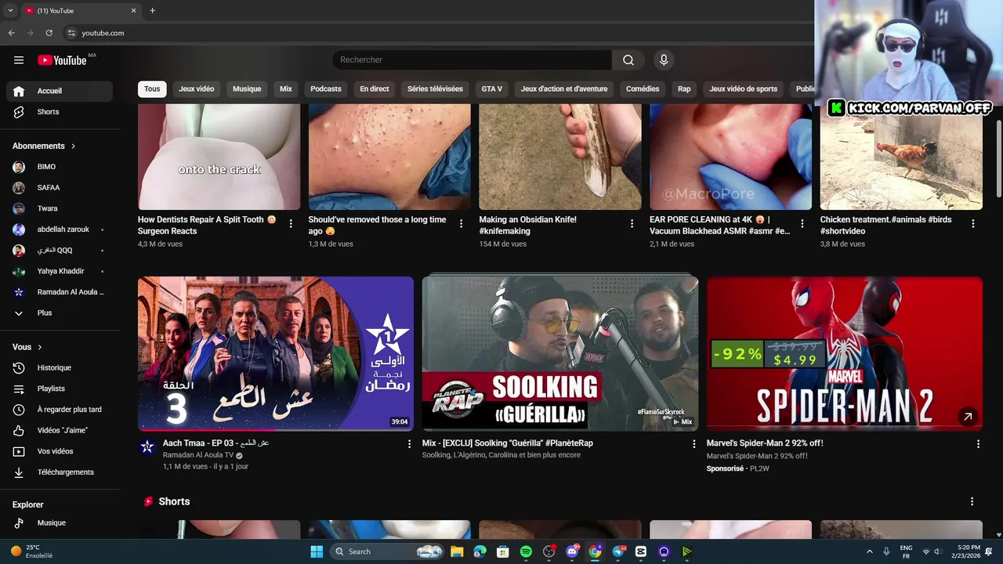Open Shorts in the sidebar
Image resolution: width=1003 pixels, height=564 pixels.
click(60, 112)
